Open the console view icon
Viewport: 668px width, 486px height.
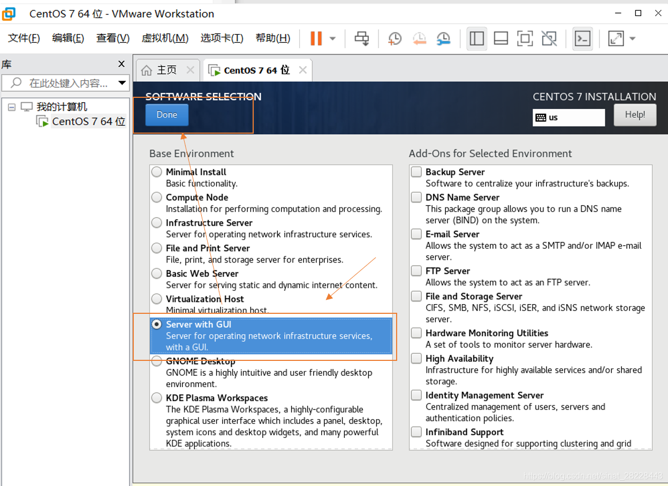[582, 38]
